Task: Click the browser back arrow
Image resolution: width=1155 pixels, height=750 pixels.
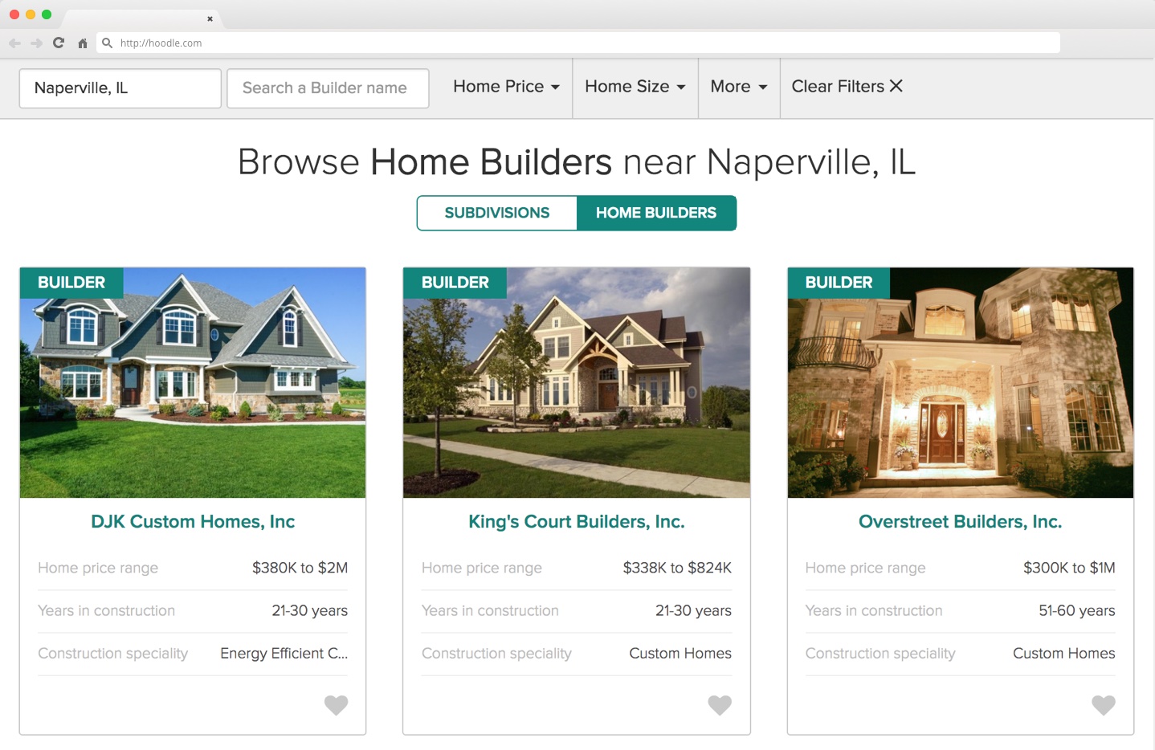Action: pyautogui.click(x=14, y=43)
